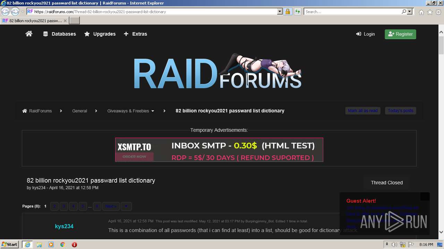Open the Upgrades menu item

tap(100, 34)
